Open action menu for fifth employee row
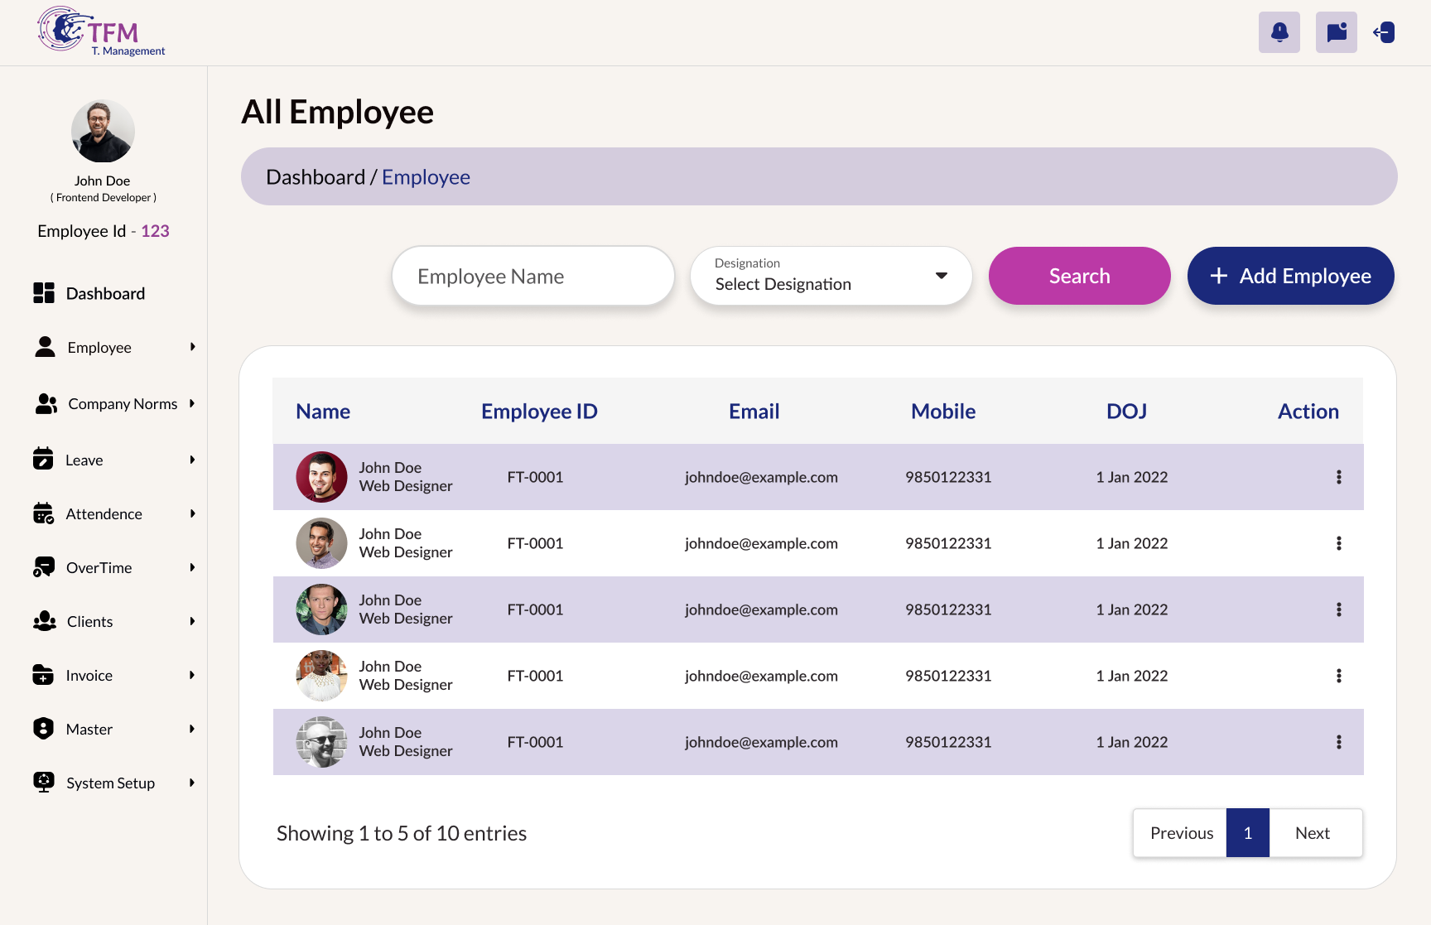 (x=1339, y=742)
